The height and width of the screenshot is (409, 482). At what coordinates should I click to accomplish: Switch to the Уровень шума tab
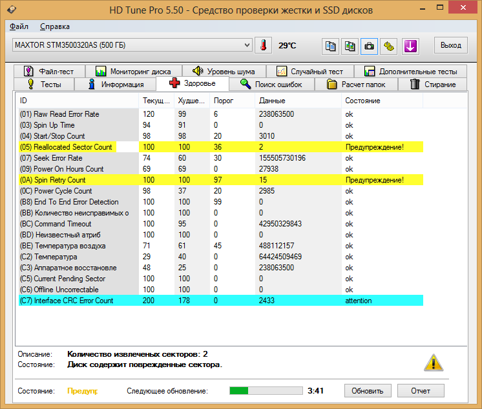pos(224,71)
